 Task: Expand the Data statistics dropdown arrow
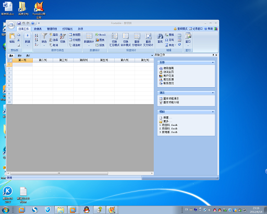tap(89, 45)
